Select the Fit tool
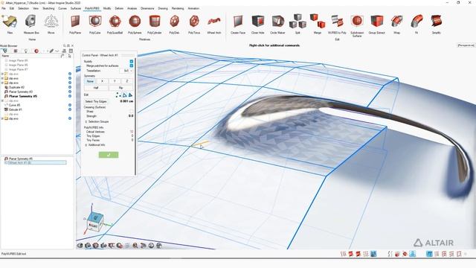Image resolution: width=476 pixels, height=268 pixels. [x=416, y=25]
